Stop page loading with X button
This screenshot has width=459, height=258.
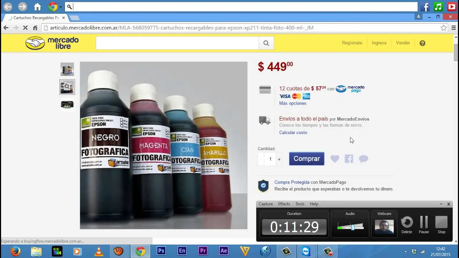(x=25, y=28)
